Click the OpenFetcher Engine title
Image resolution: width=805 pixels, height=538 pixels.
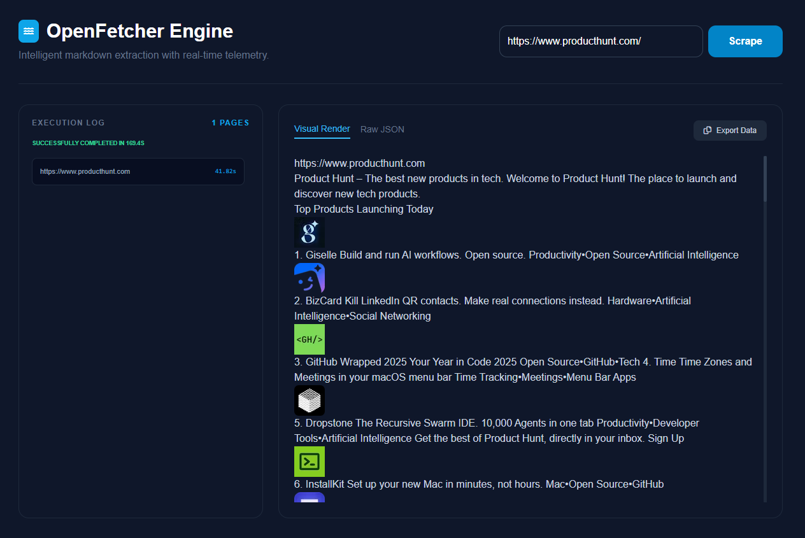pyautogui.click(x=139, y=31)
